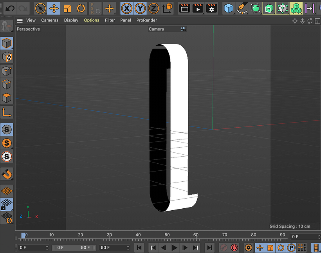This screenshot has height=253, width=321.
Task: Switch the coordinate system icon
Action: pos(167,8)
